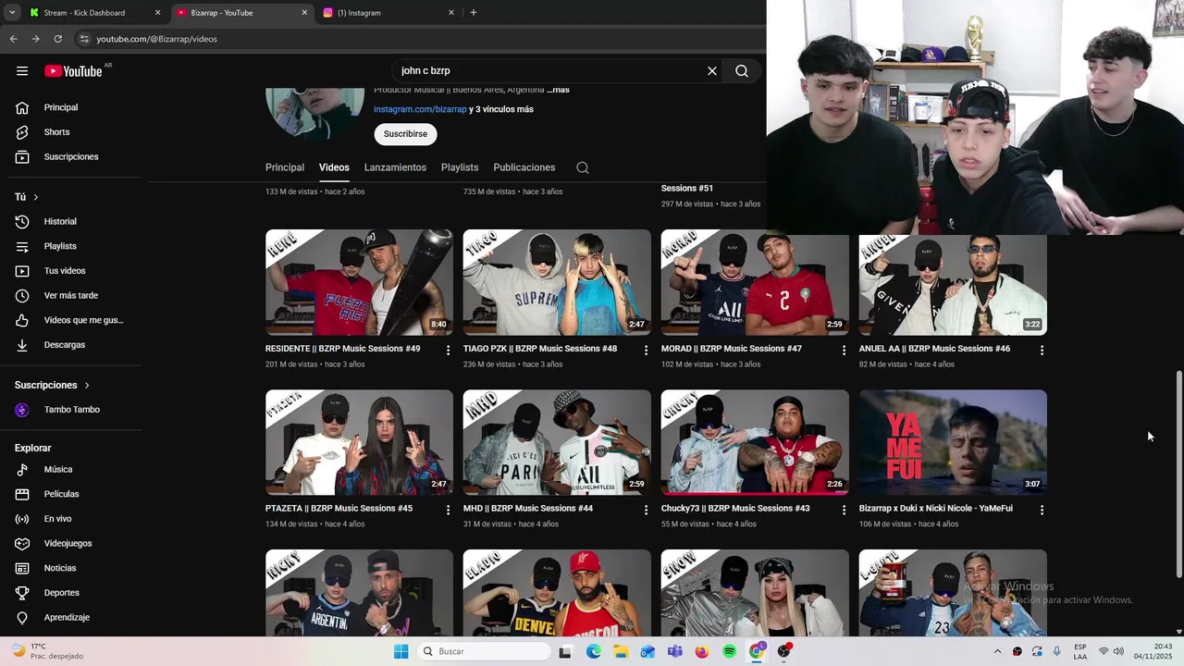Switch to the Principal channel tab
Viewport: 1184px width, 666px height.
(x=285, y=167)
